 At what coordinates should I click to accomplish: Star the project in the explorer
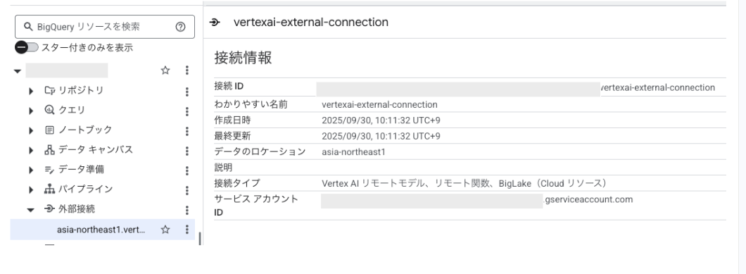click(165, 70)
